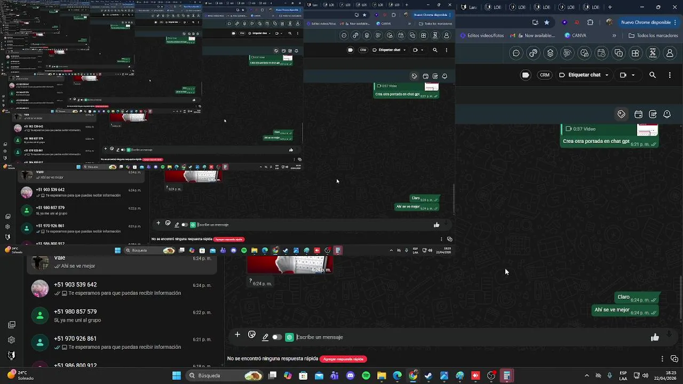Click the full-size pen icon in compose bar
The width and height of the screenshot is (683, 384).
click(265, 337)
